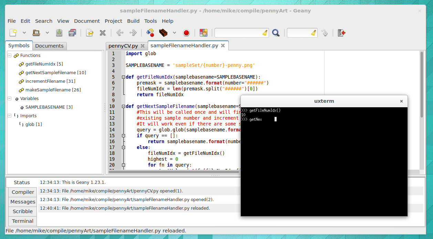Collapse the getNextSampleFilename code block
The height and width of the screenshot is (239, 433).
click(x=123, y=106)
